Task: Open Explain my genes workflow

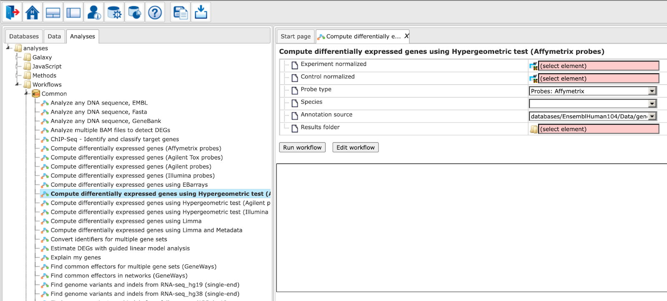Action: pos(75,257)
